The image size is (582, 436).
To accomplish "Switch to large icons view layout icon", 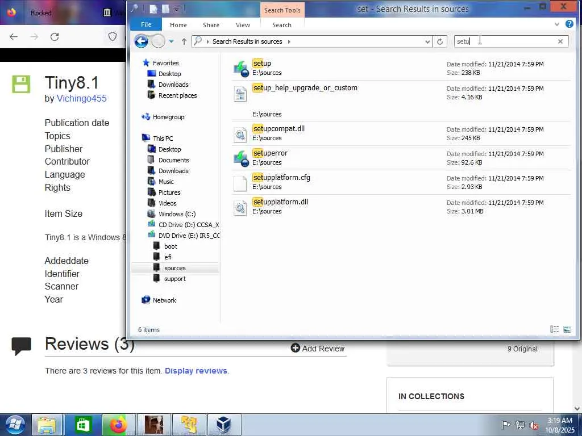I will pyautogui.click(x=567, y=329).
